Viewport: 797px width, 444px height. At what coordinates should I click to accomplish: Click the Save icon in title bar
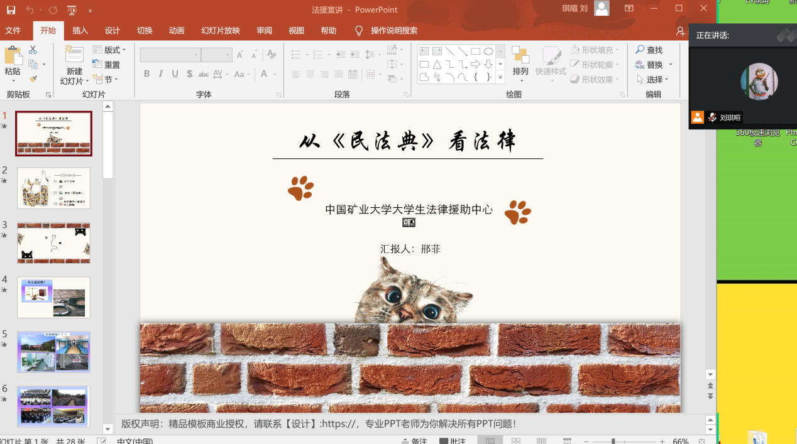click(11, 10)
